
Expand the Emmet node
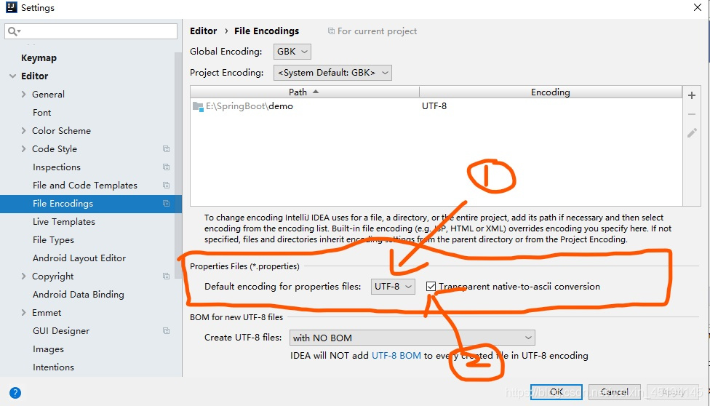pos(23,313)
